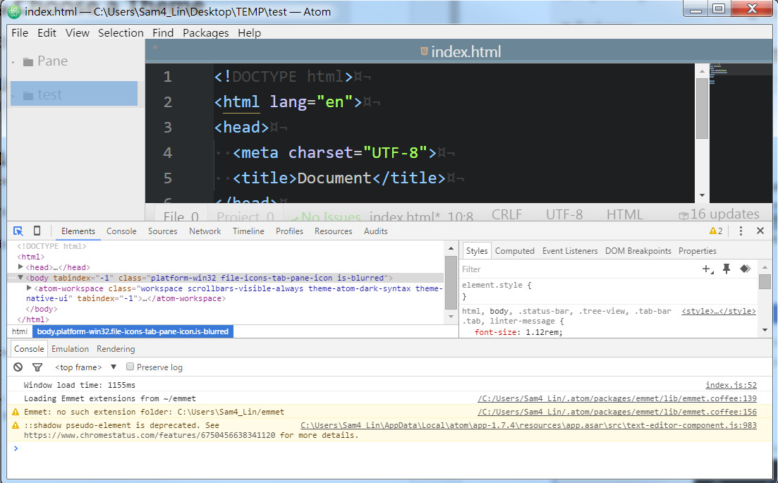Click the warning count icon showing 2

point(716,231)
